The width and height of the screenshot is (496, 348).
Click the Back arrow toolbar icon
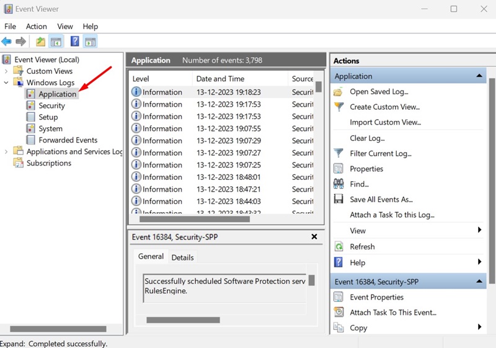click(7, 42)
